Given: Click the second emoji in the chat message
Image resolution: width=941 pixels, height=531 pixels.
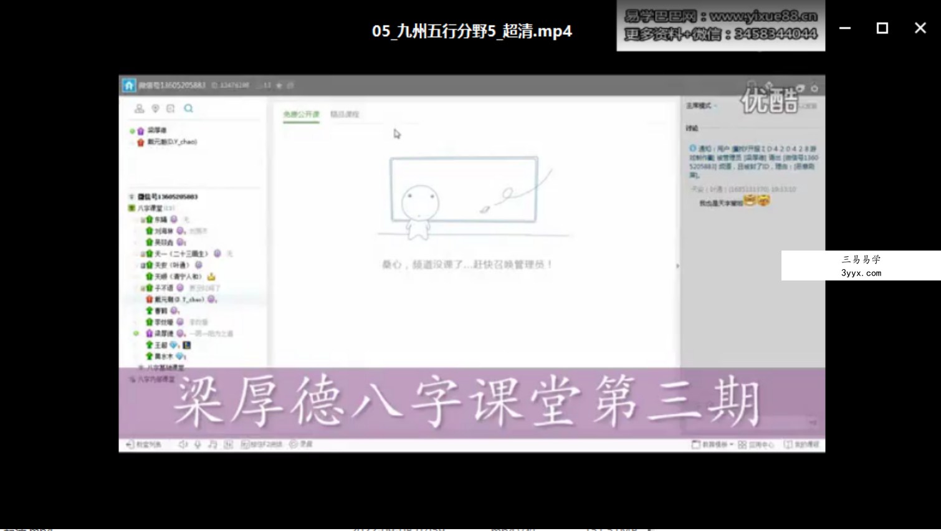Looking at the screenshot, I should coord(763,201).
